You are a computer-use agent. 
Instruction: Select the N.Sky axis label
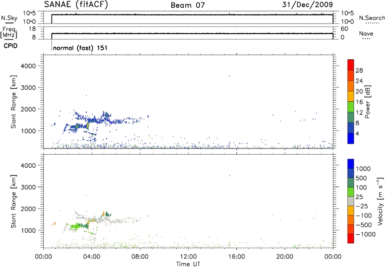click(9, 18)
